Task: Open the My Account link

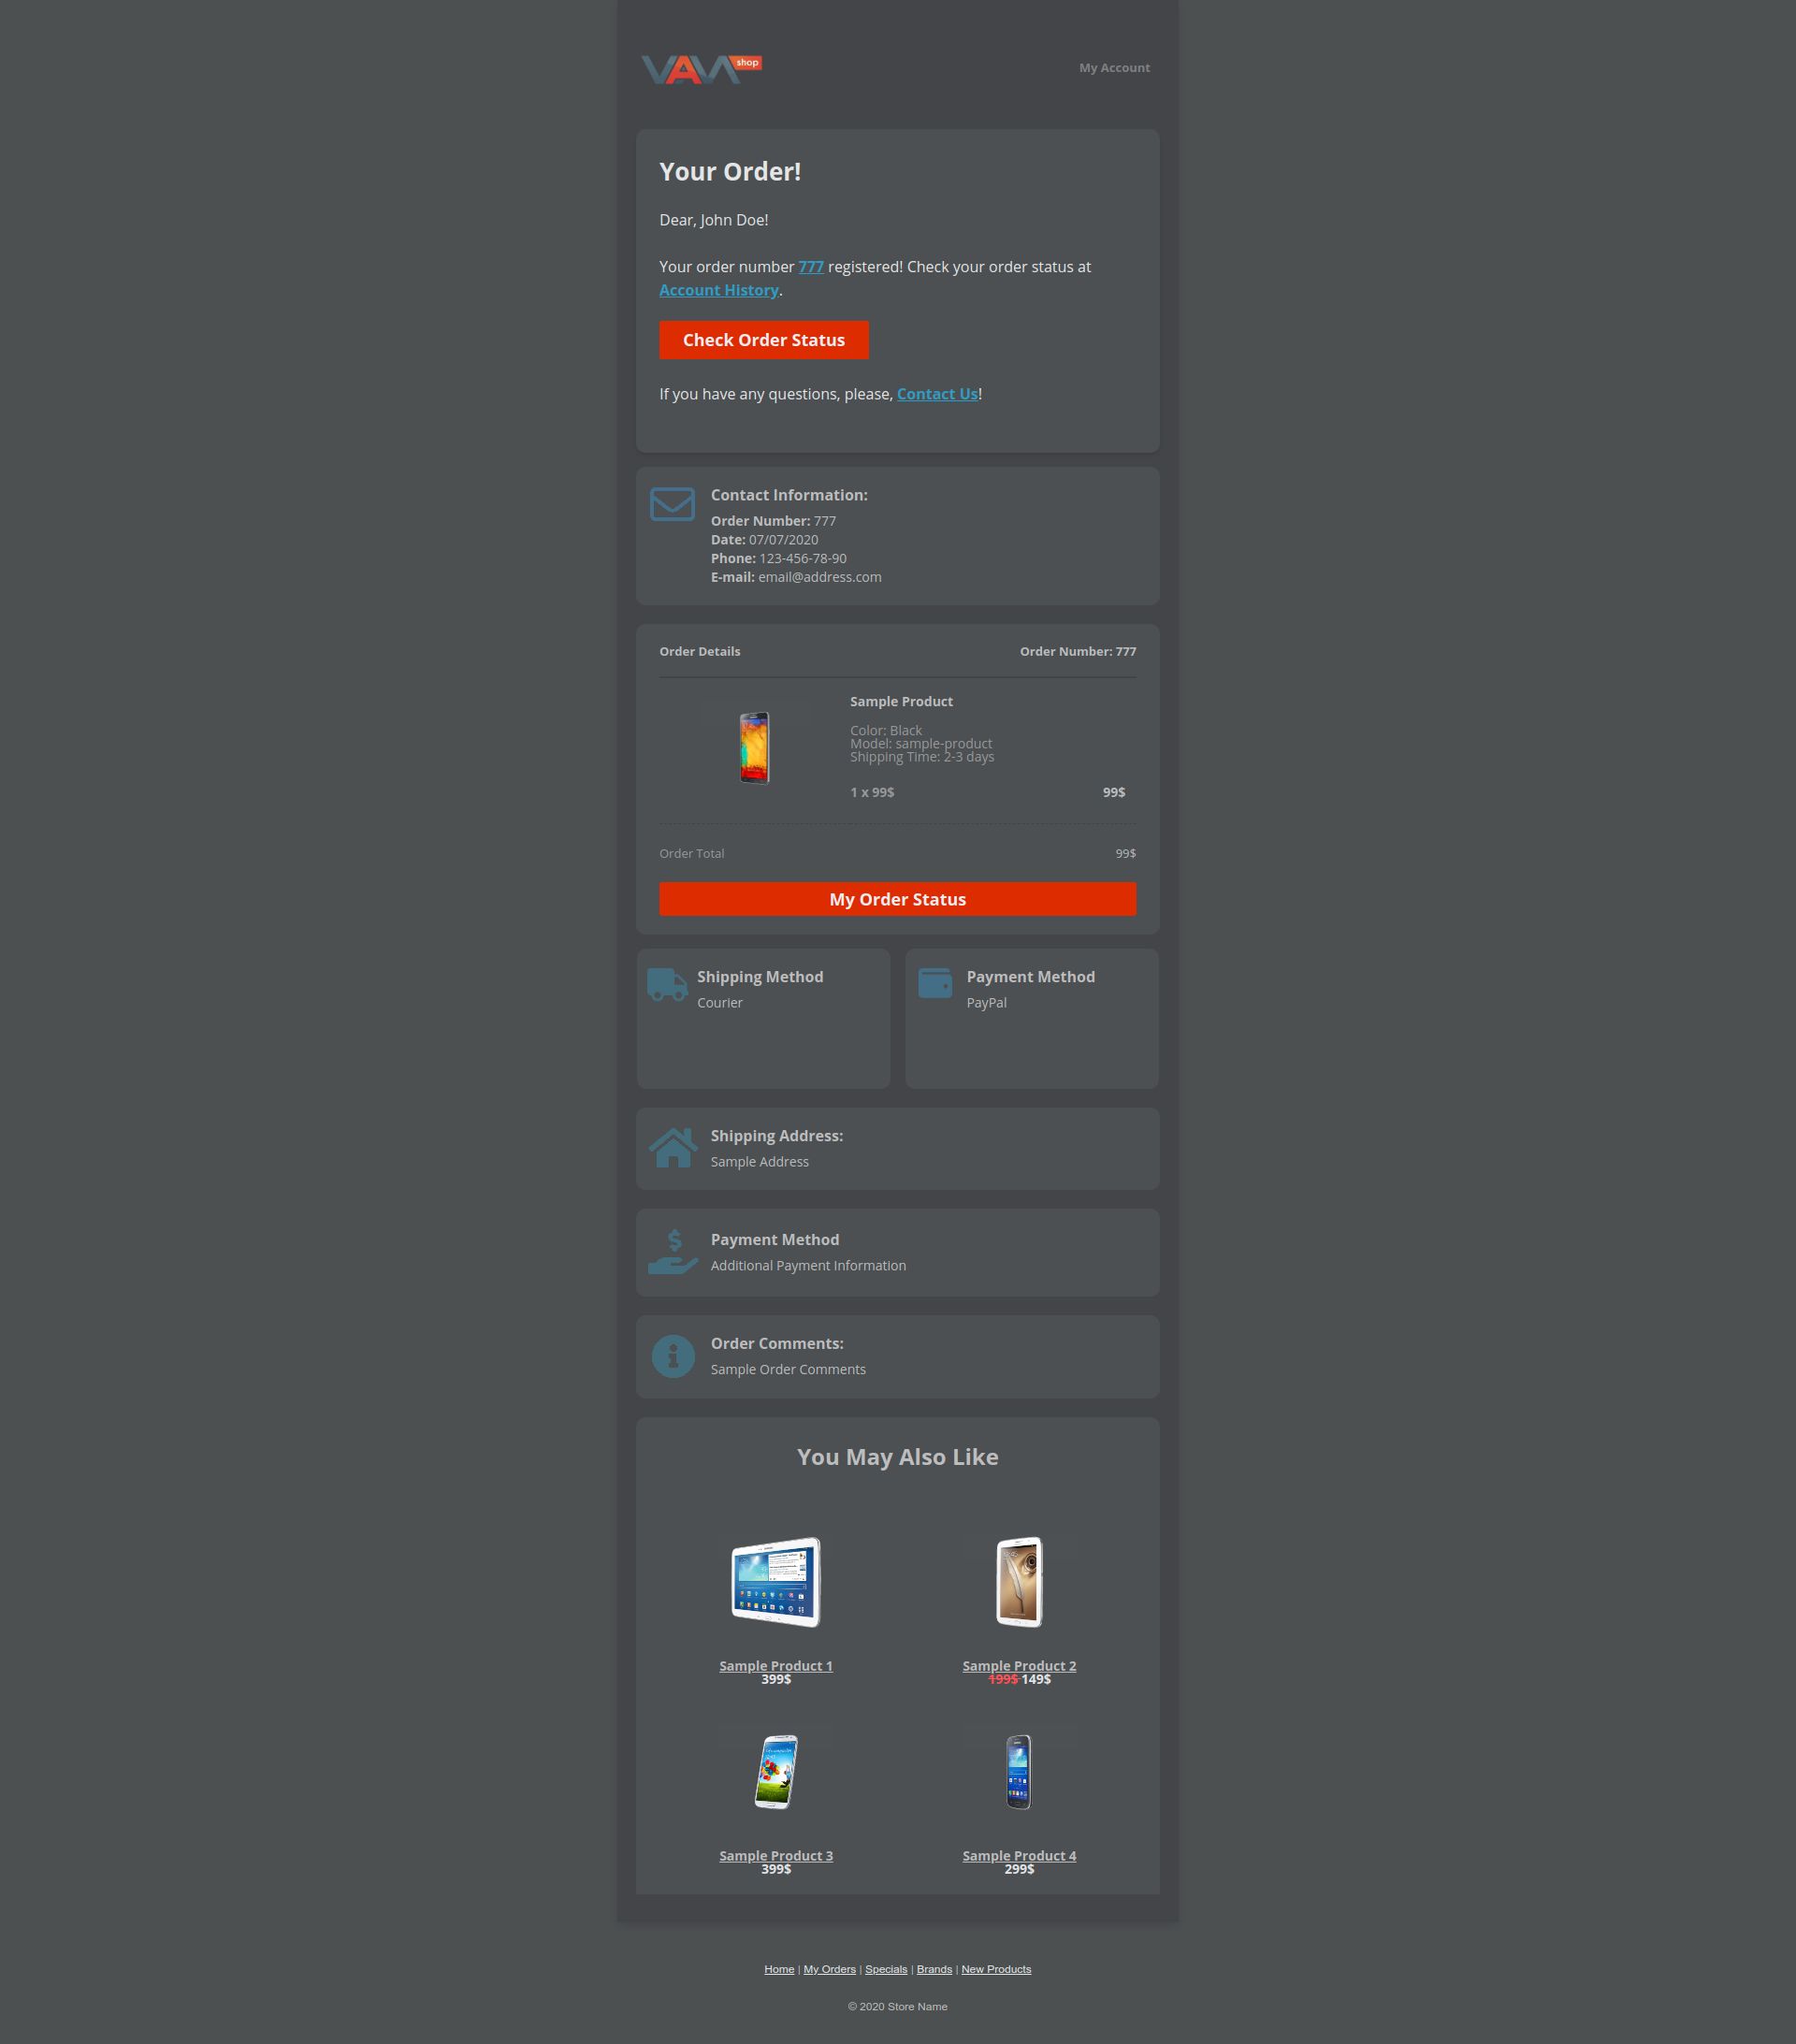Action: [1114, 68]
